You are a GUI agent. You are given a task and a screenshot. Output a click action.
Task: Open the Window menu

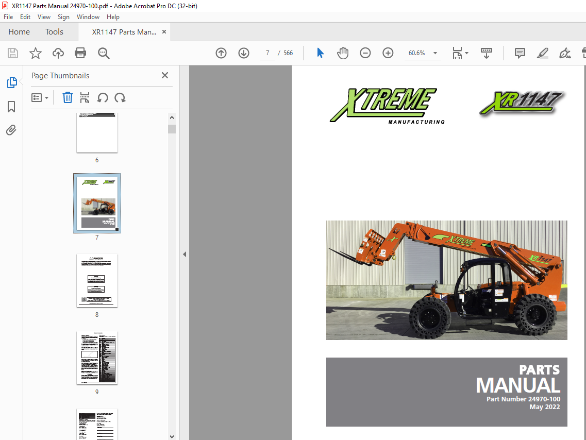click(x=88, y=17)
